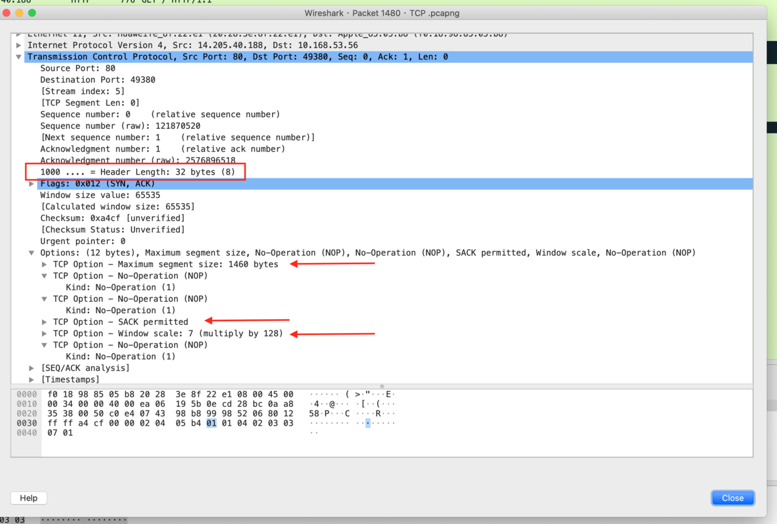Click the Close button
The width and height of the screenshot is (777, 524).
pos(733,498)
